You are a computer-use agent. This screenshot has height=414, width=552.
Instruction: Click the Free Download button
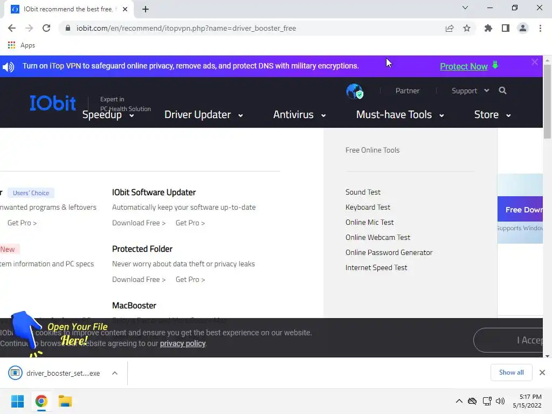(520, 209)
